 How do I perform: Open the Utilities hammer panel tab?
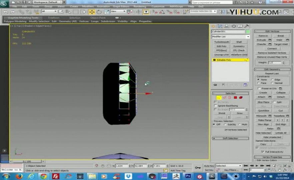(247, 26)
